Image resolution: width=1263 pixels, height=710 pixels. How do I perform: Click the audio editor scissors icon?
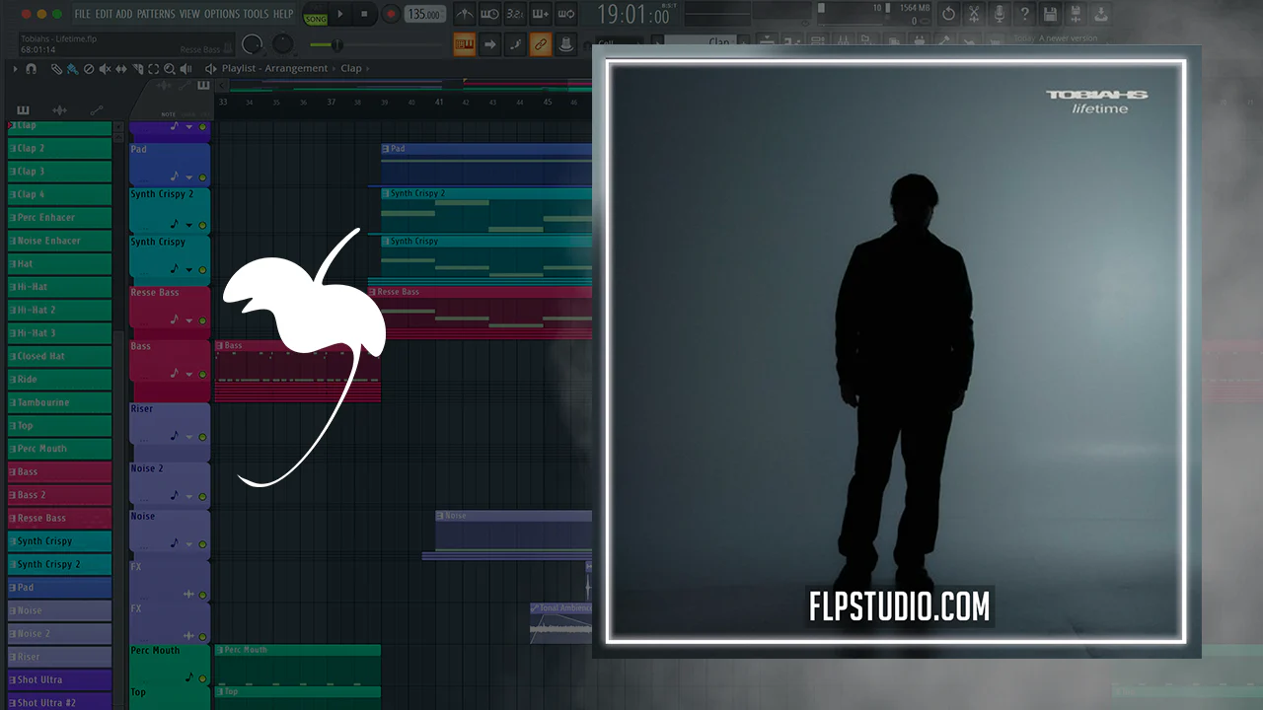pos(974,15)
